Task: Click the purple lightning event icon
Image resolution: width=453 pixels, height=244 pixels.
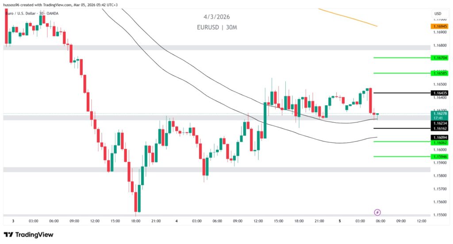Action: 377,213
